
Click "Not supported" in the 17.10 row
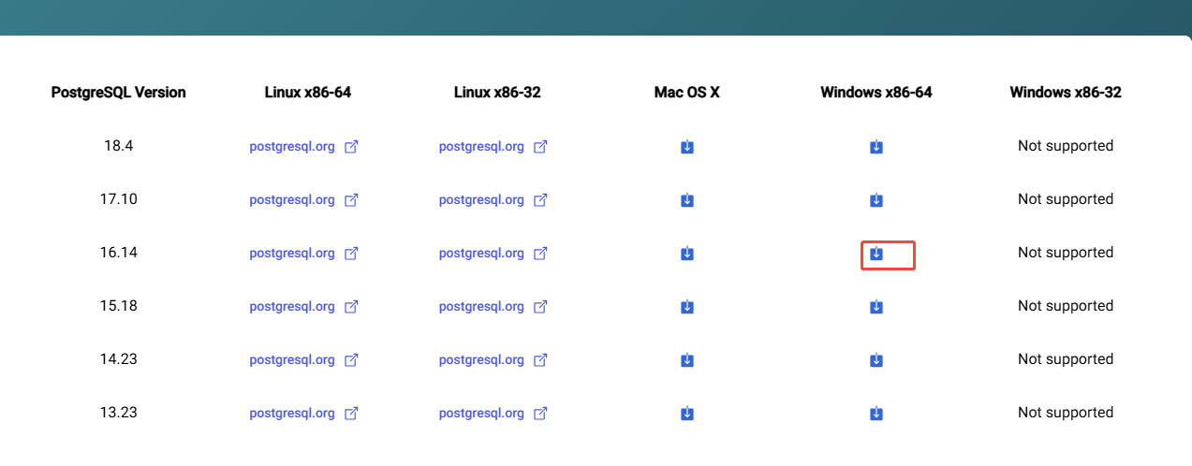pos(1066,199)
